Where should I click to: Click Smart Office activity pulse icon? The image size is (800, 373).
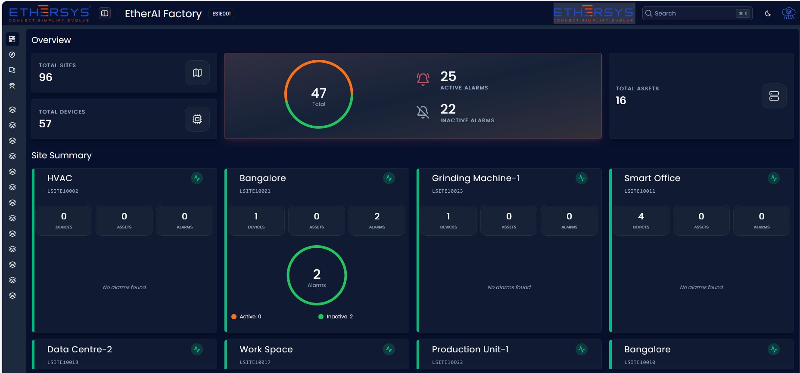click(774, 178)
